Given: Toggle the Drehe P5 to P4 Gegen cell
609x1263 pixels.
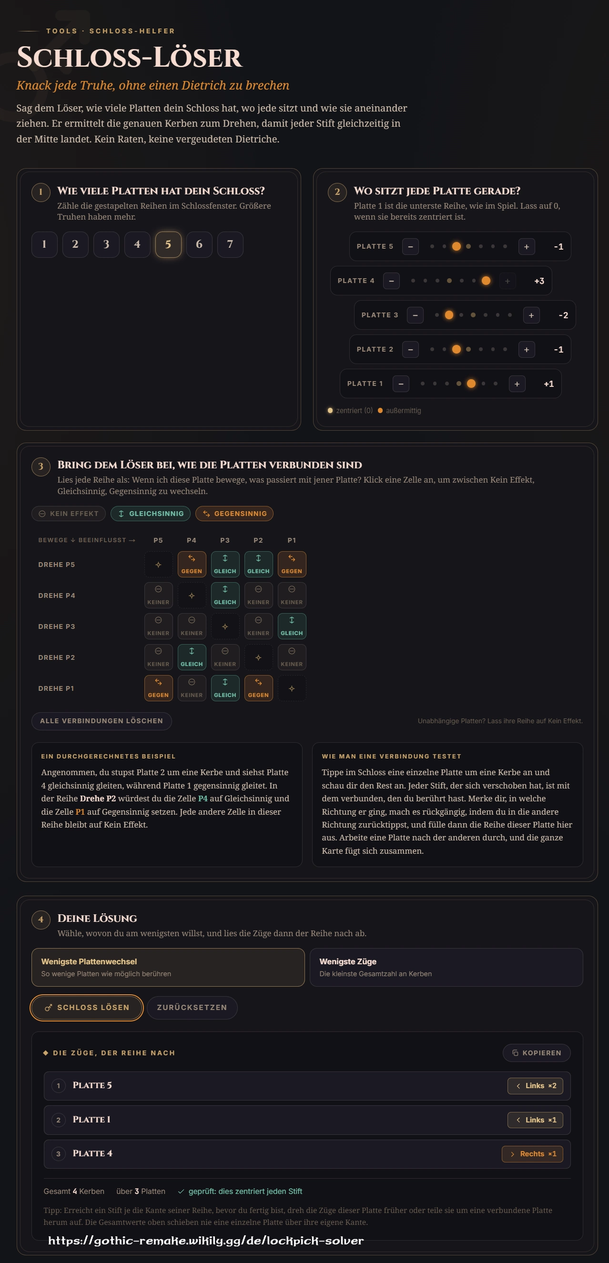Looking at the screenshot, I should [192, 565].
